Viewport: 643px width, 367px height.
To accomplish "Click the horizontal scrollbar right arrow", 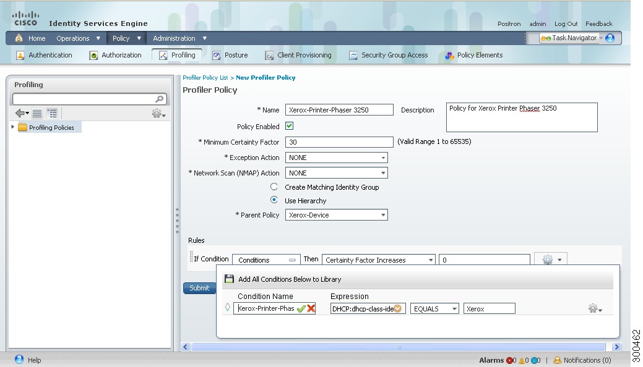I will pyautogui.click(x=616, y=347).
